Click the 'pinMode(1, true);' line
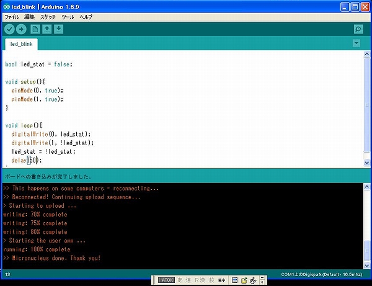The width and height of the screenshot is (372, 286). 37,99
